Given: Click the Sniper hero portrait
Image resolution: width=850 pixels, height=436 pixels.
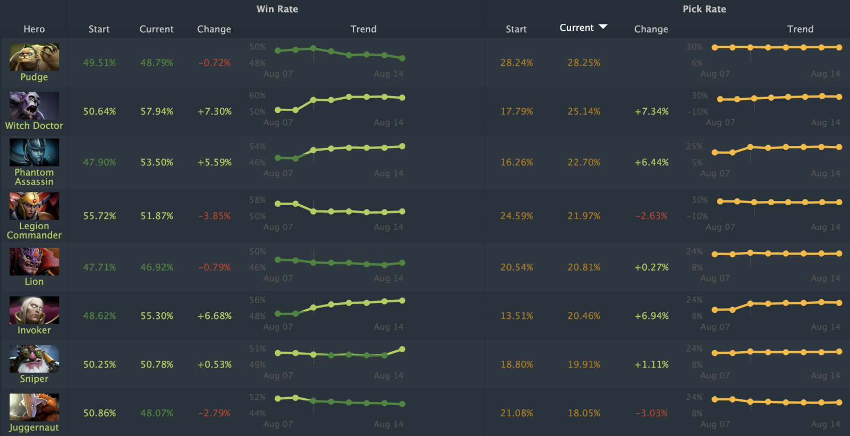Looking at the screenshot, I should click(34, 359).
